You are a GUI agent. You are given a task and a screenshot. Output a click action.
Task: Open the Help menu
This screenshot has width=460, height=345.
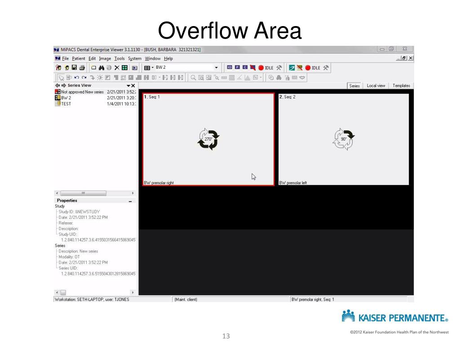coord(168,58)
